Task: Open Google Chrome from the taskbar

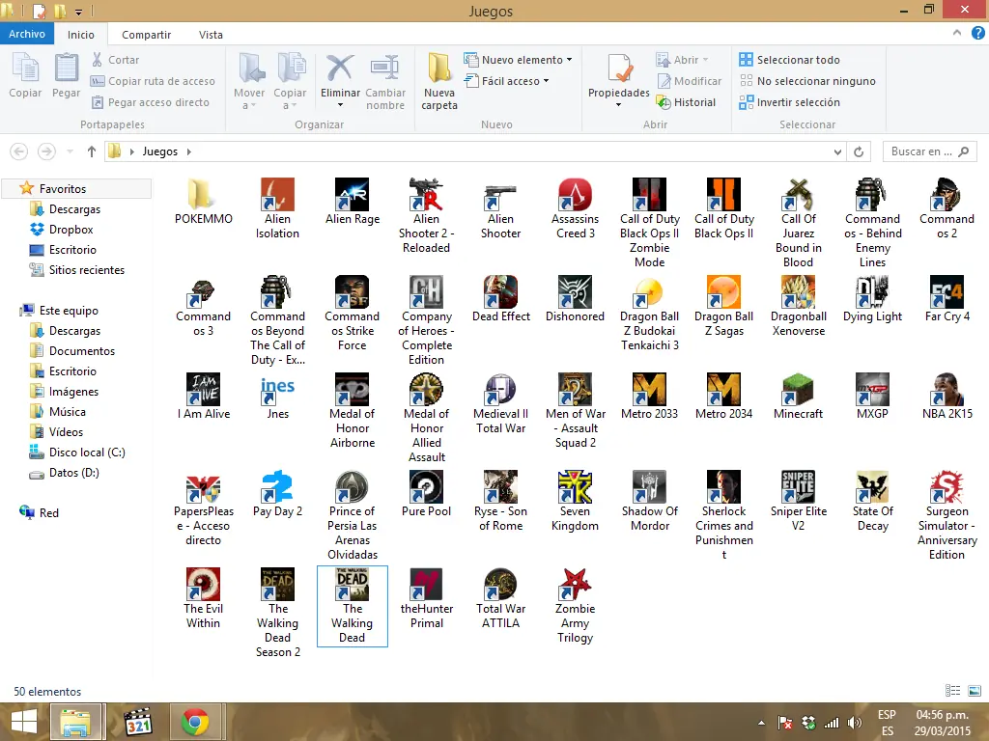Action: pos(195,722)
